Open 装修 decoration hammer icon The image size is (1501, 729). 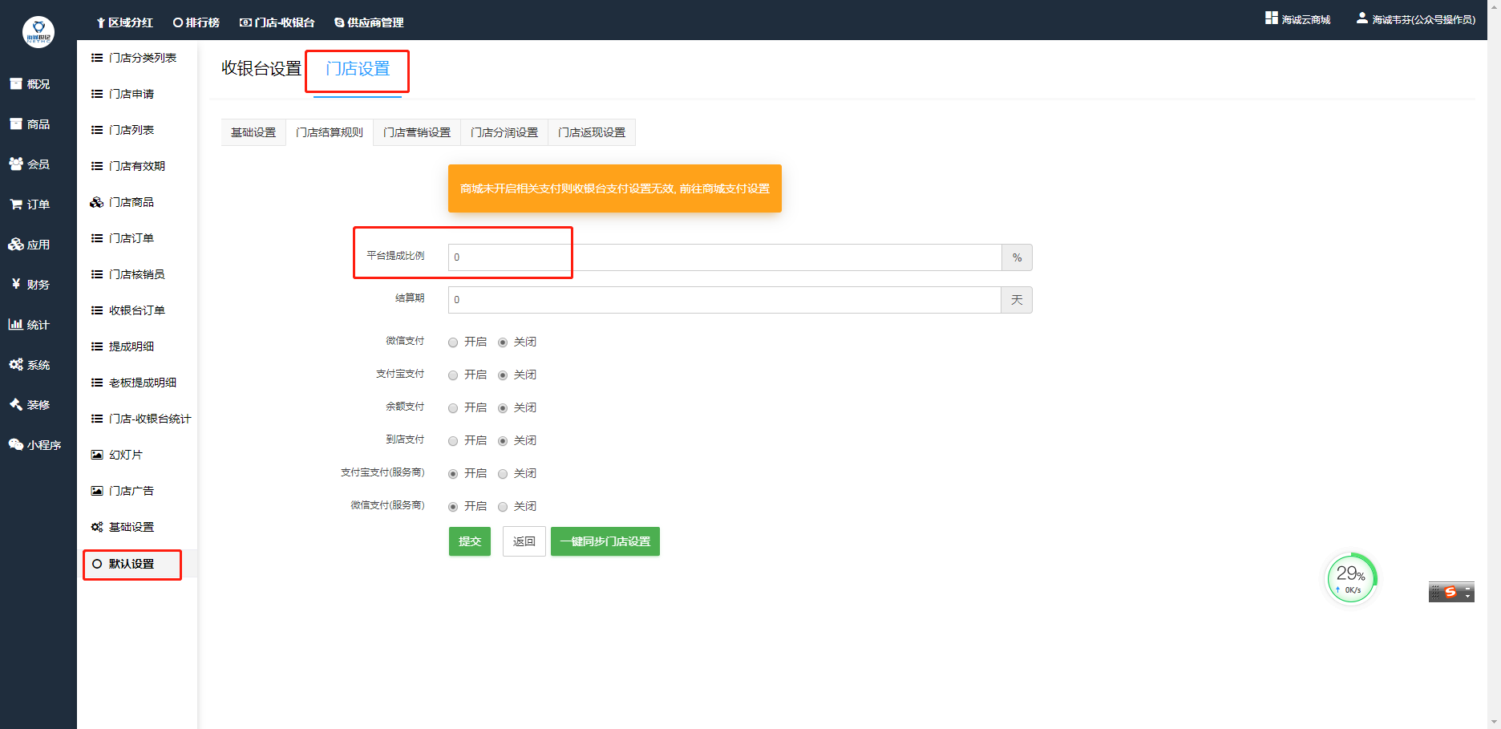pos(15,404)
